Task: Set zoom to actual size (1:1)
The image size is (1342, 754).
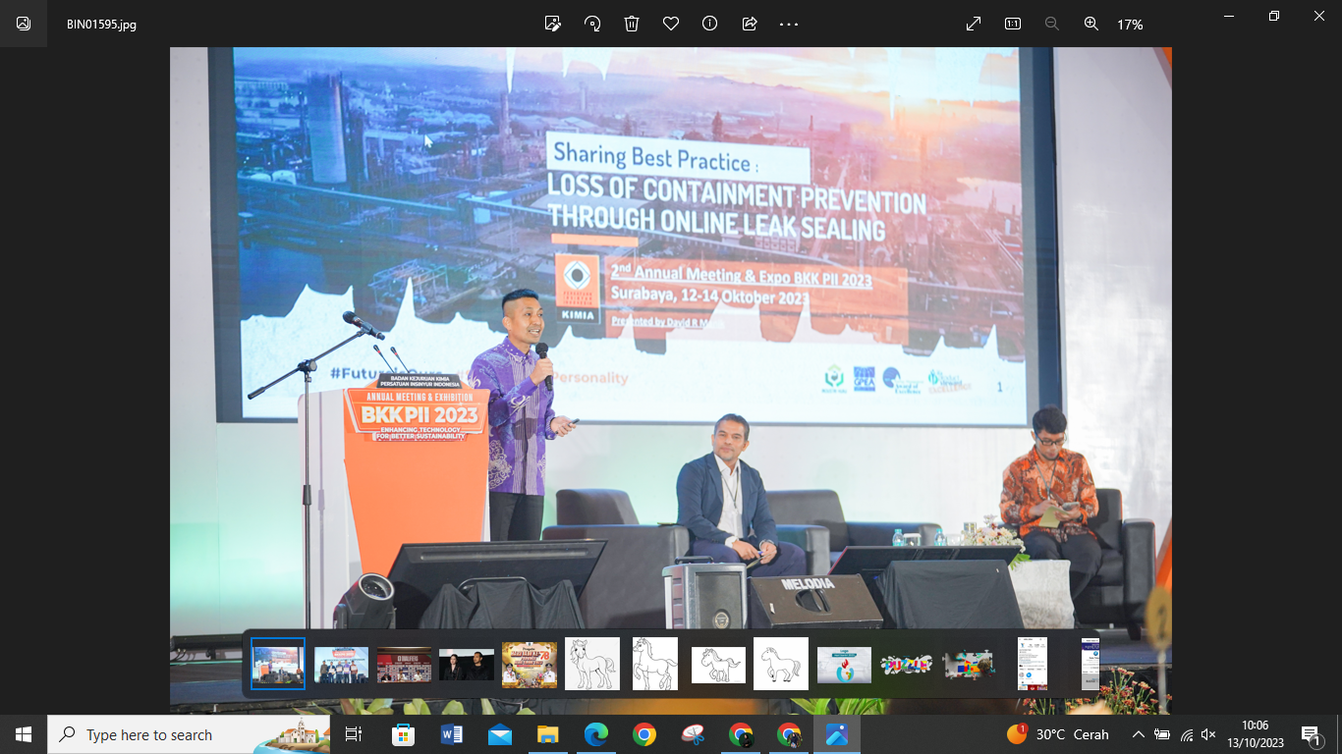Action: pos(1013,24)
